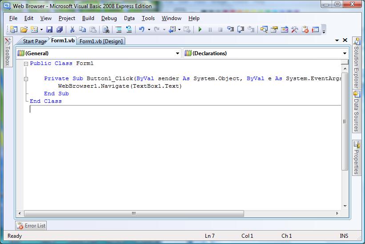Click the Copy icon in toolbar
Viewport: 365px width, 244px height.
coord(82,29)
